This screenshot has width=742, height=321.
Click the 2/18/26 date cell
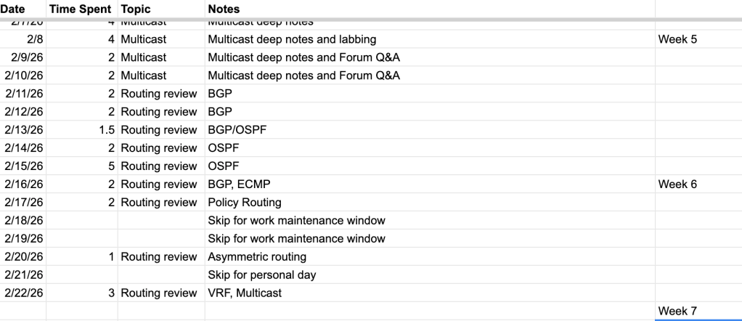click(24, 221)
